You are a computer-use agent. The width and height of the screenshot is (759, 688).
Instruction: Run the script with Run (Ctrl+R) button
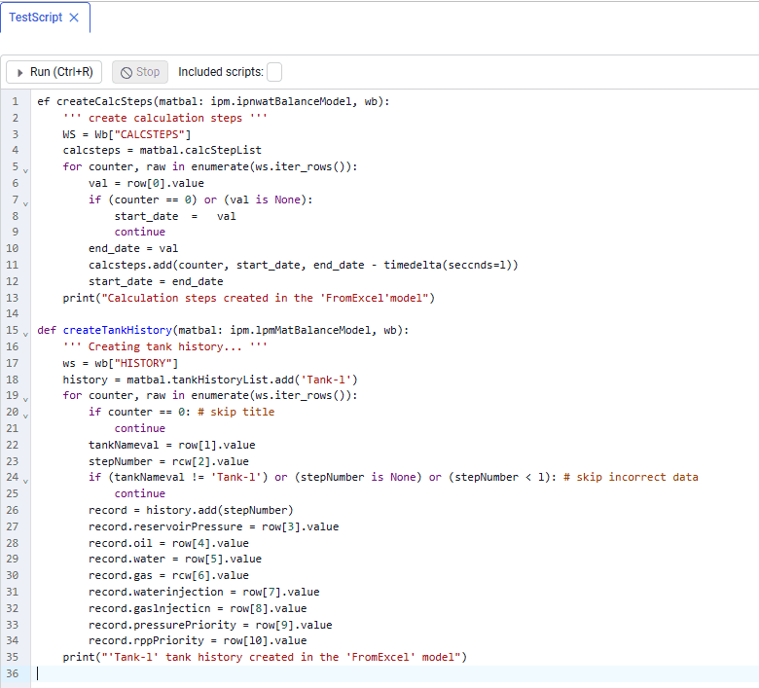tap(54, 72)
